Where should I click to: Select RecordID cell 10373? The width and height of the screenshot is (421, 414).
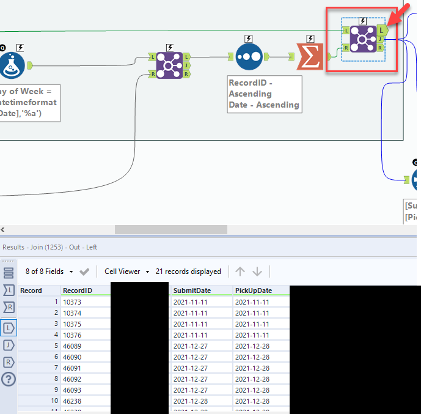[86, 302]
